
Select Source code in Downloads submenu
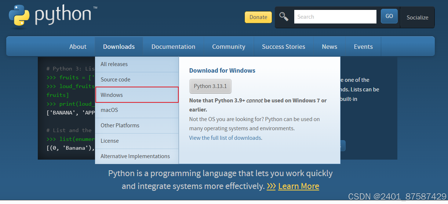(x=137, y=80)
